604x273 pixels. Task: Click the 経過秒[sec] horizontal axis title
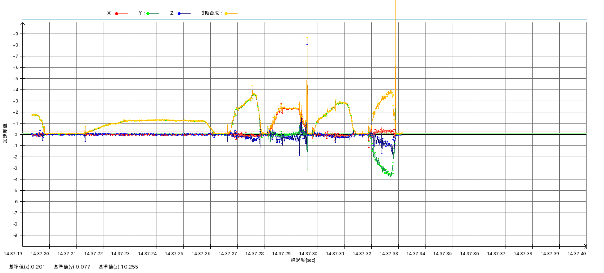click(303, 260)
